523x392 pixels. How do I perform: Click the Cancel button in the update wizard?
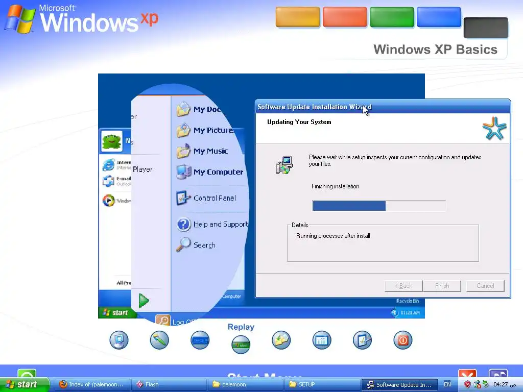click(x=485, y=286)
